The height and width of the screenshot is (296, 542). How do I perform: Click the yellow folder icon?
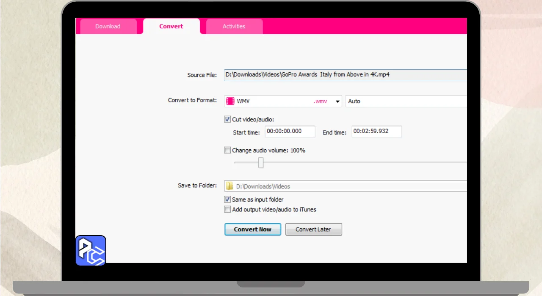(230, 186)
